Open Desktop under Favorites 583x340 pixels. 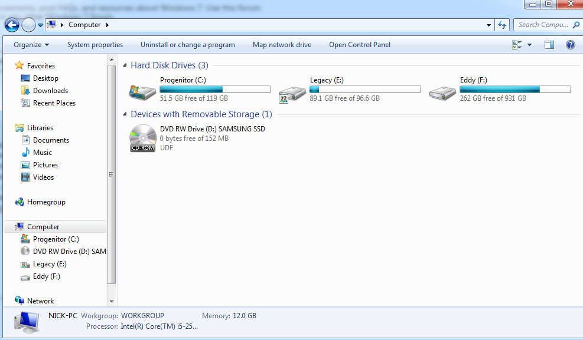click(45, 78)
